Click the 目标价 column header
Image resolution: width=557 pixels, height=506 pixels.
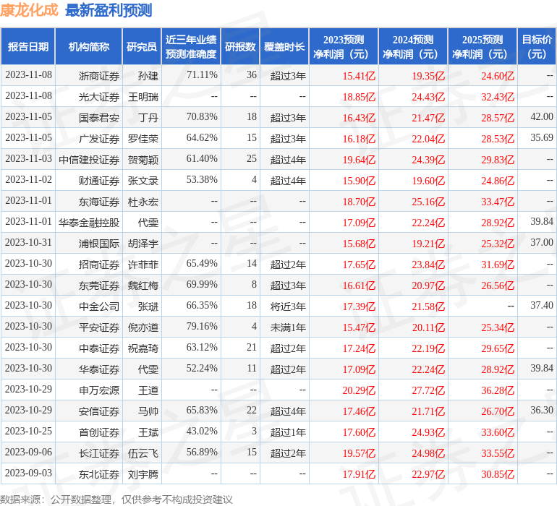coord(537,46)
